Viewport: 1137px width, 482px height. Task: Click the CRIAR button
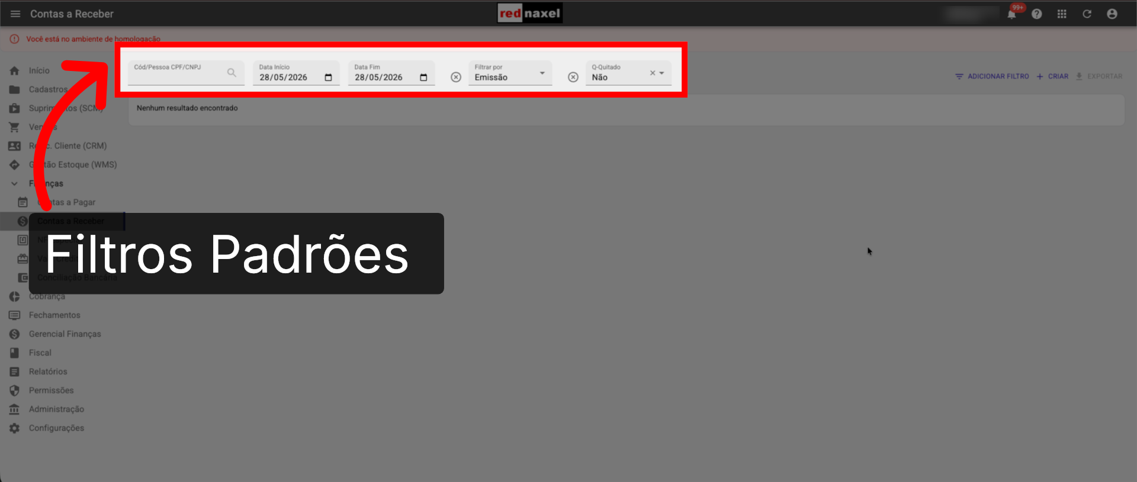point(1052,76)
